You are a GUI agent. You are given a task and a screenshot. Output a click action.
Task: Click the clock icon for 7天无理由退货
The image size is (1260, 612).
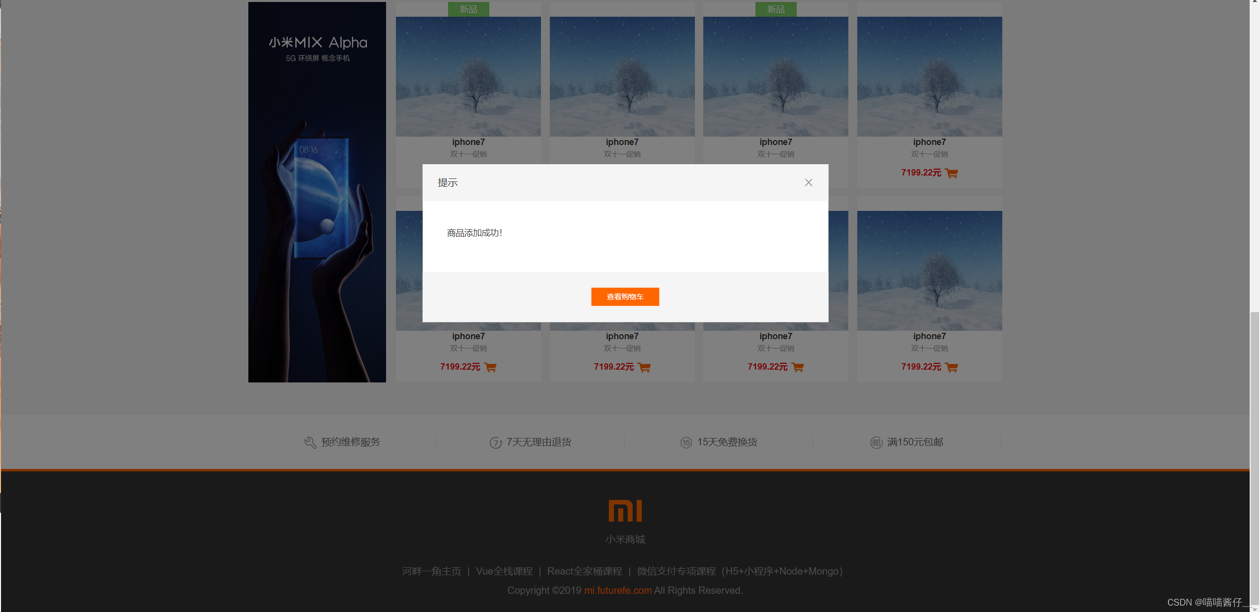(x=495, y=442)
